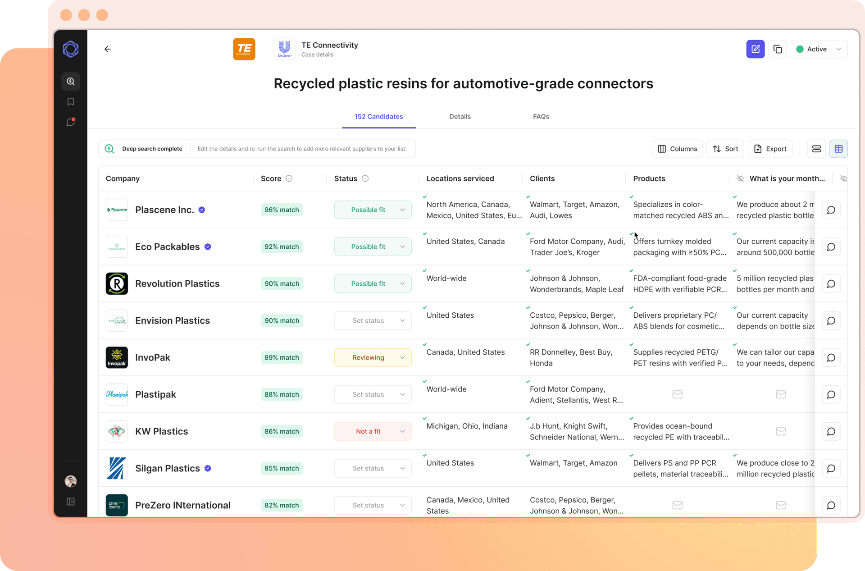Show the Score info tooltip icon

tap(289, 178)
